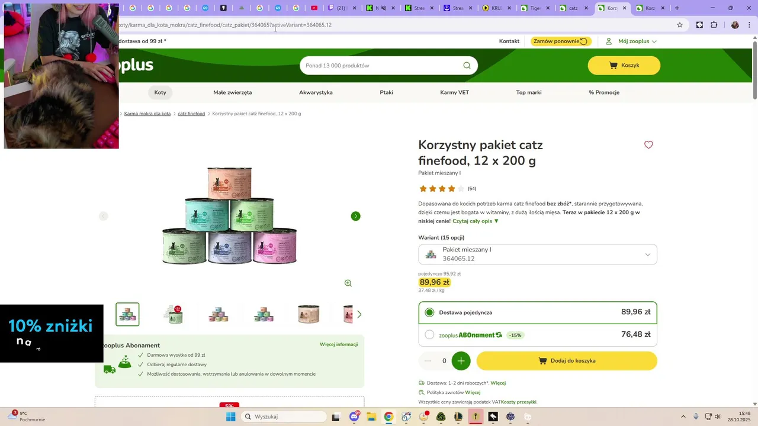
Task: Open Karmy VET category menu
Action: [x=455, y=92]
